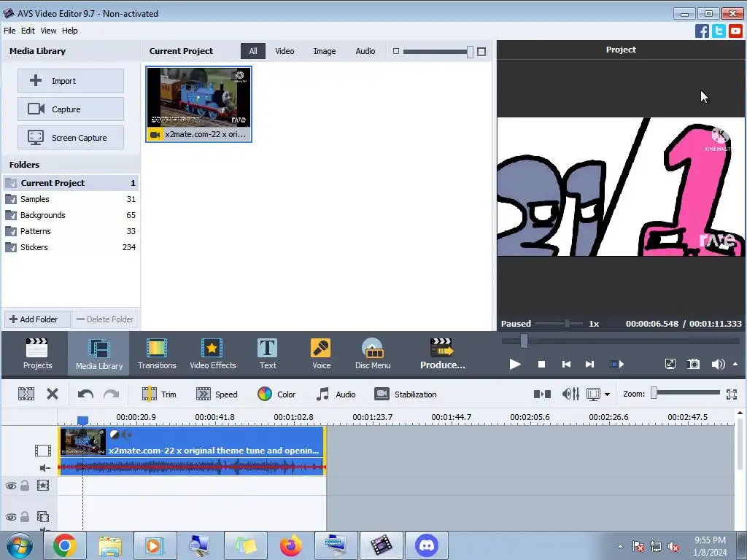This screenshot has height=560, width=747.
Task: Mute the main video track audio
Action: click(x=44, y=468)
